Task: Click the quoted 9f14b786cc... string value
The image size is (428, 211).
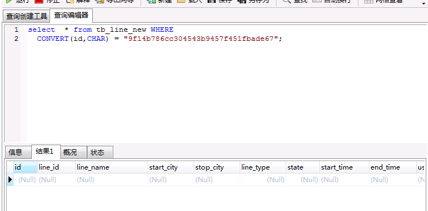Action: click(201, 39)
